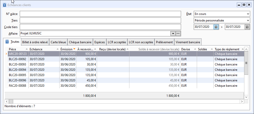The height and width of the screenshot is (114, 254).
Task: Sort by Soldée column header
Action: click(x=205, y=49)
